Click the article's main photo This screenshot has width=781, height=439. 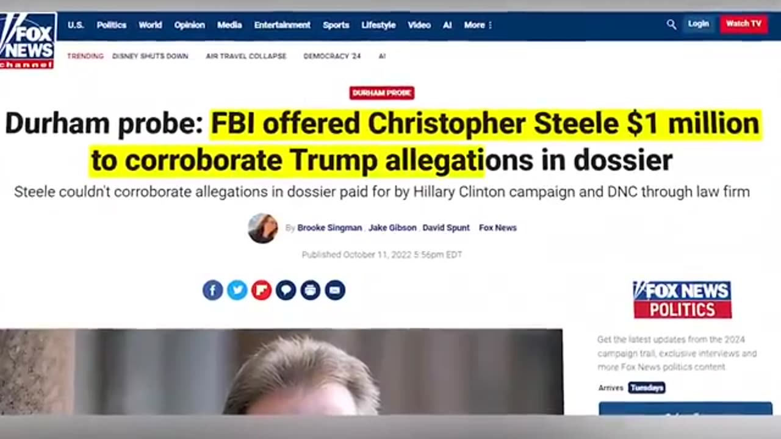[281, 372]
